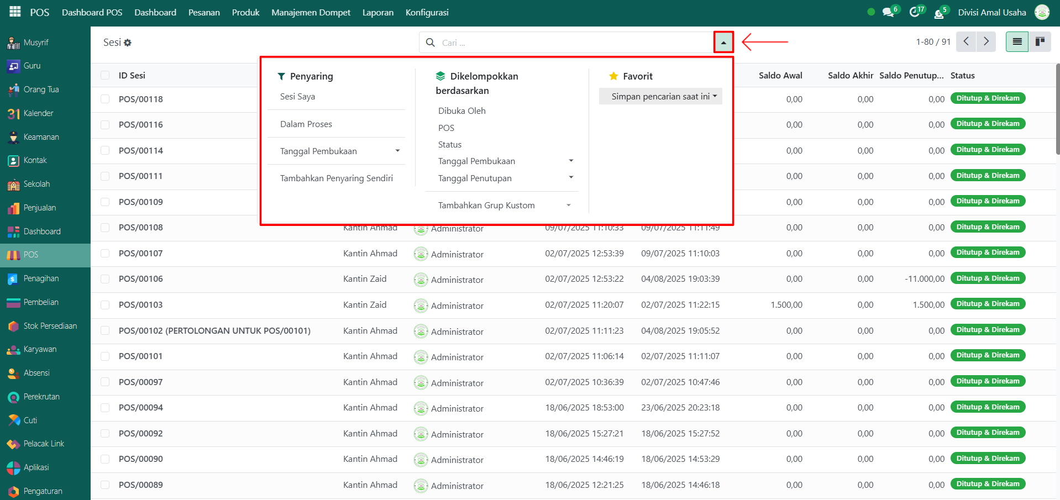The image size is (1060, 500).
Task: Click the Cari search input field
Action: tap(575, 43)
